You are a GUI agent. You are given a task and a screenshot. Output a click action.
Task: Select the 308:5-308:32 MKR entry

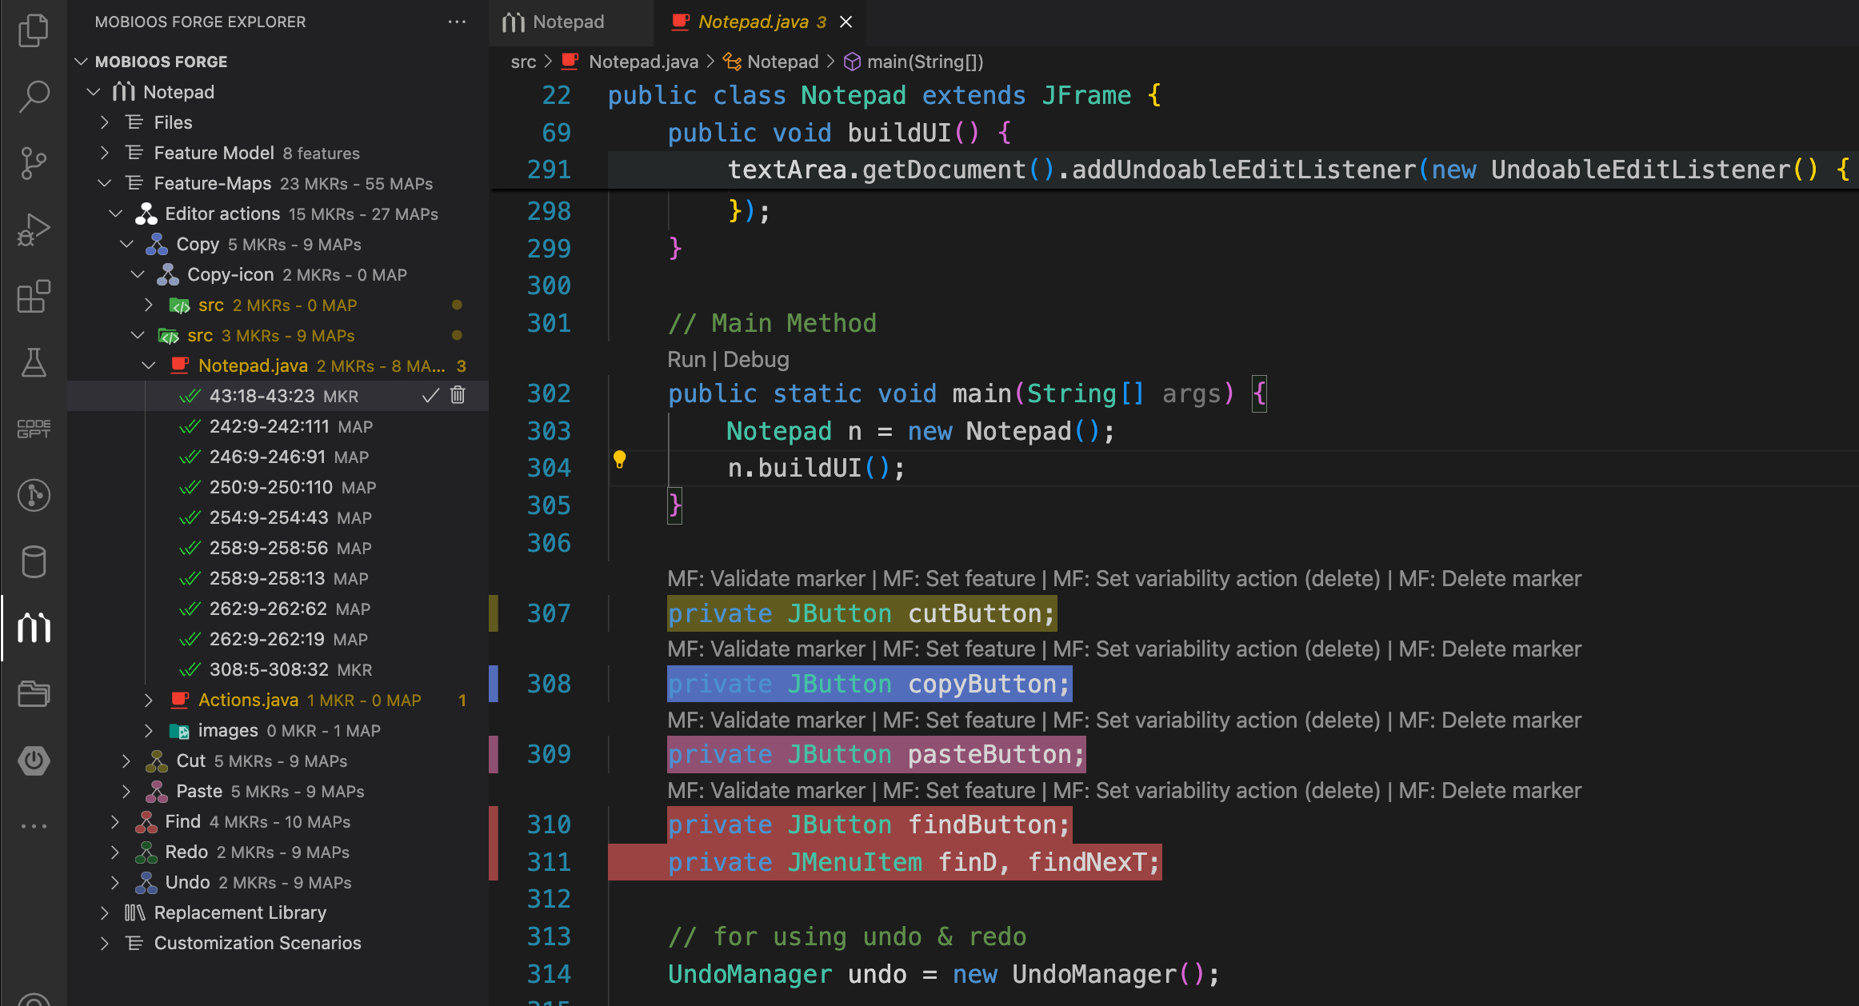click(x=278, y=669)
